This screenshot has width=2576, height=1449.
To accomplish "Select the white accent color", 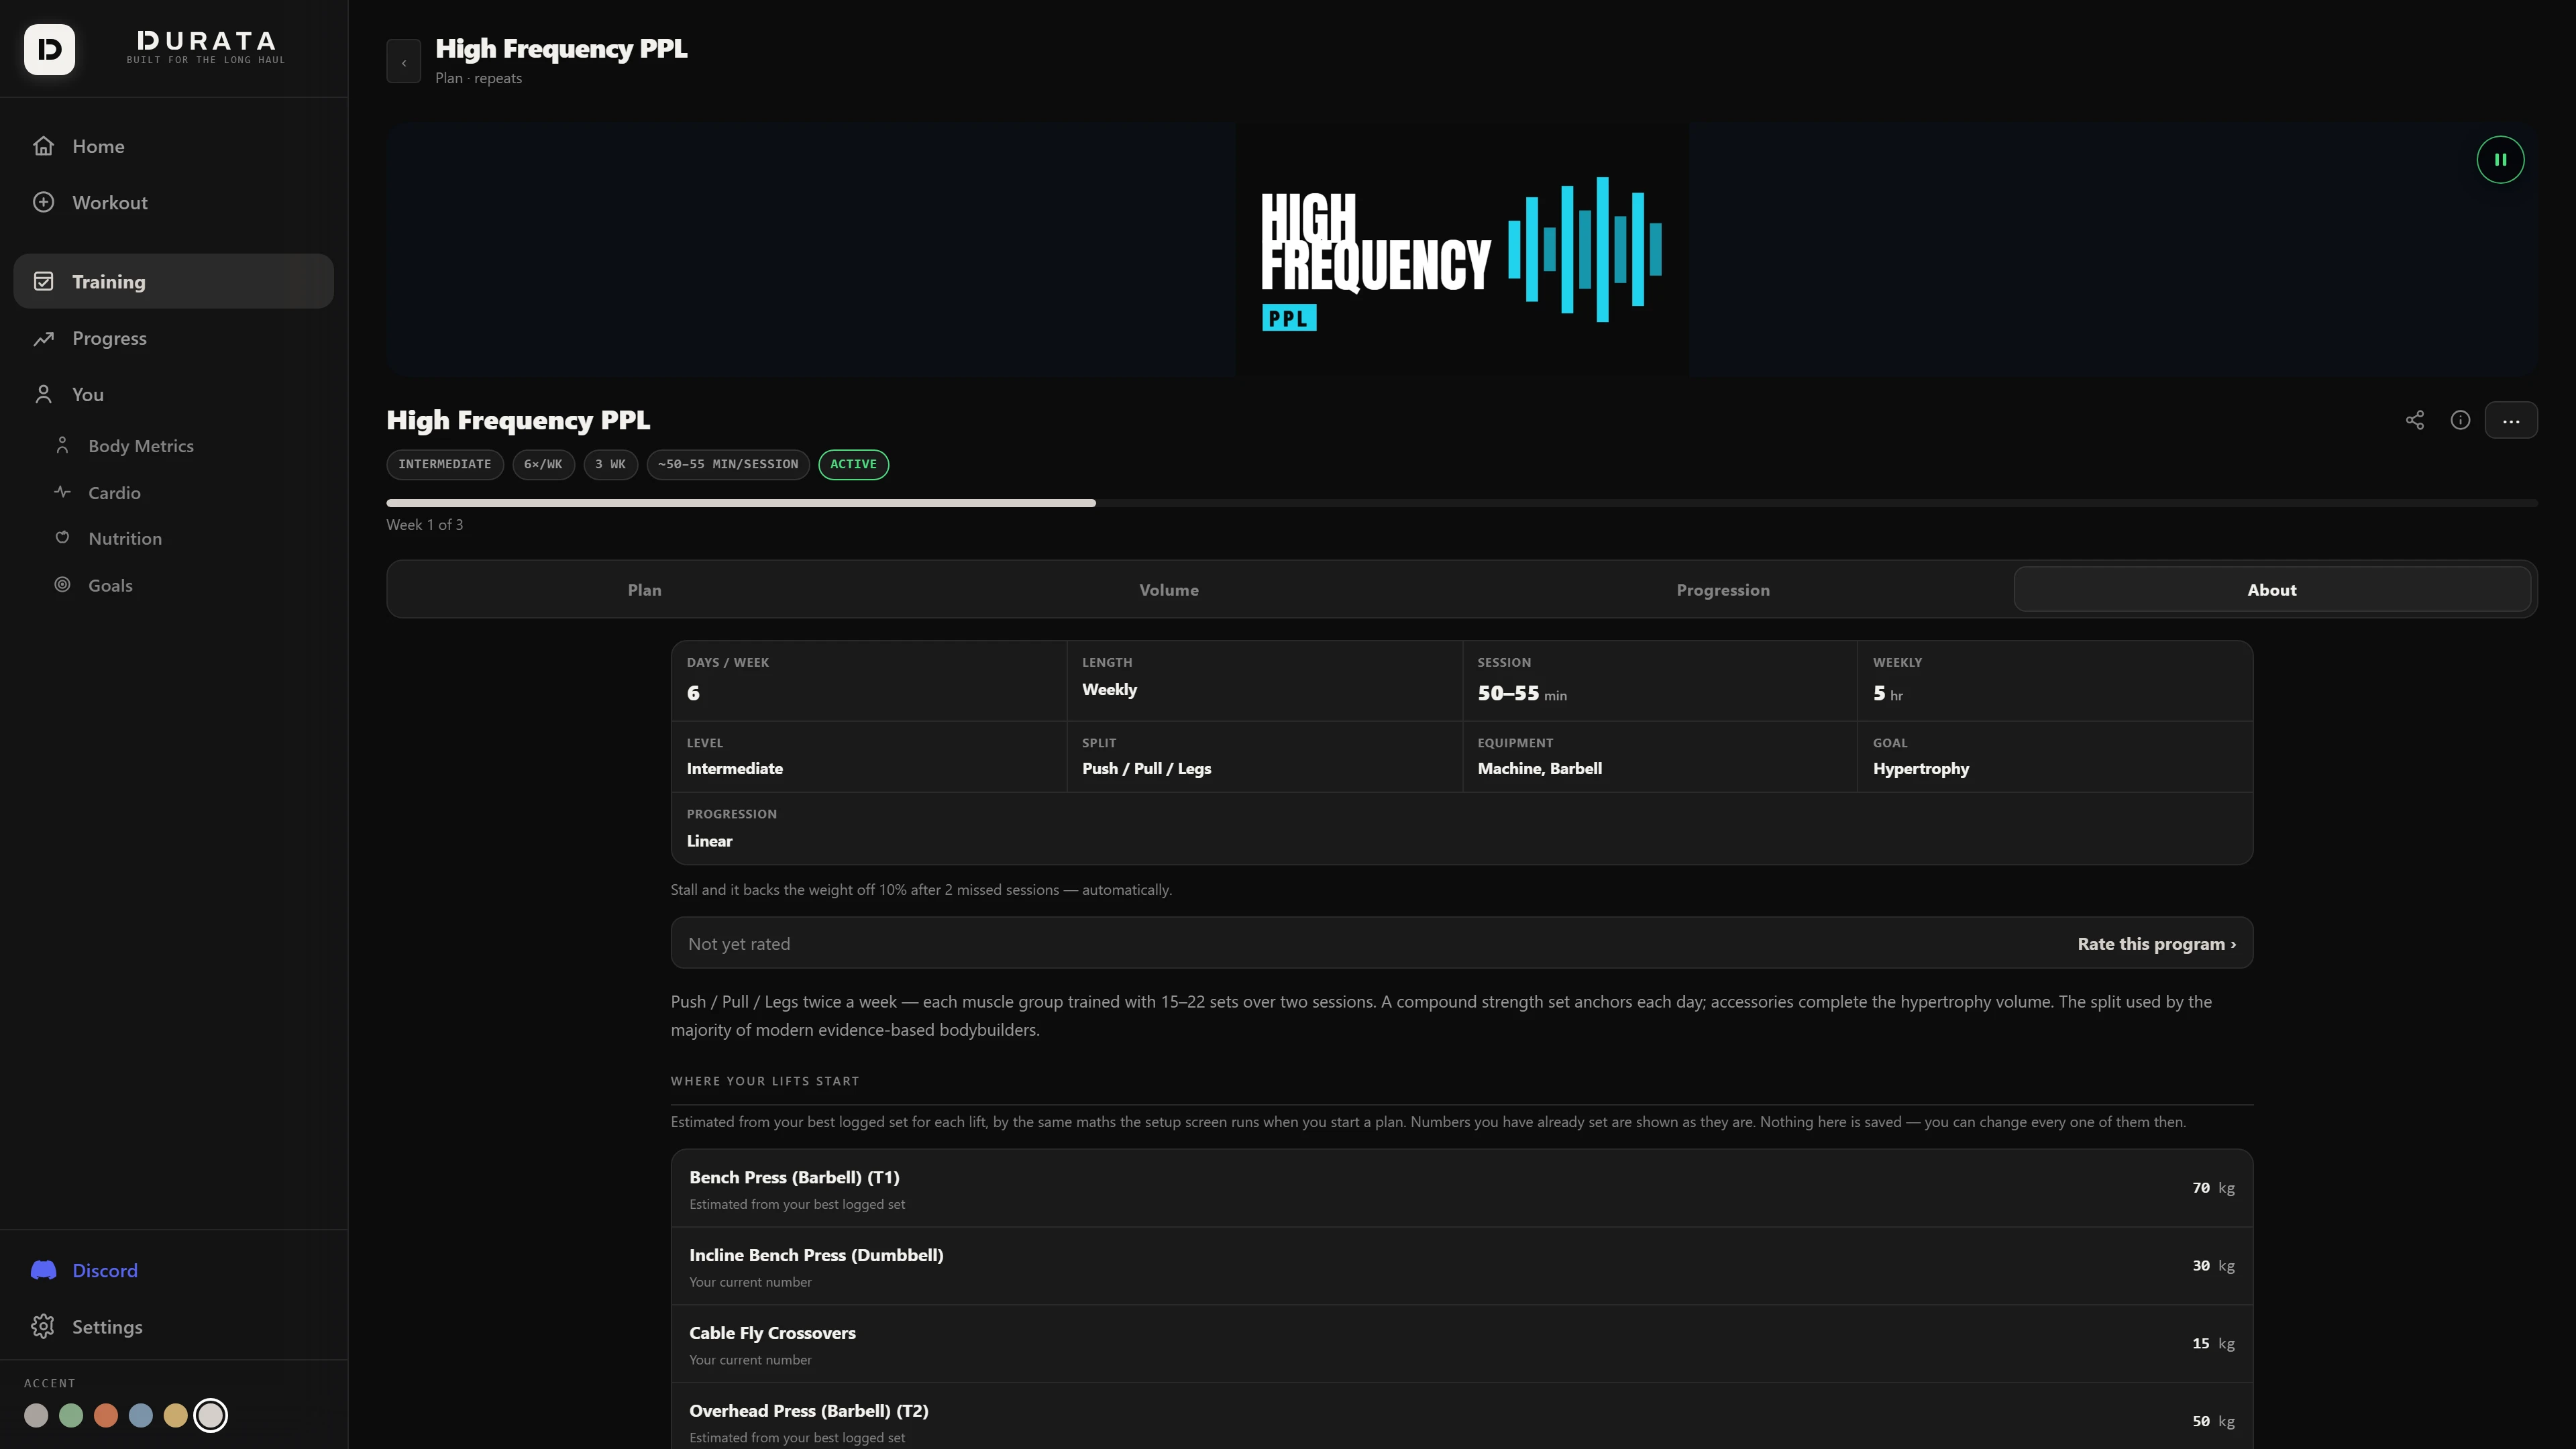I will 211,1415.
